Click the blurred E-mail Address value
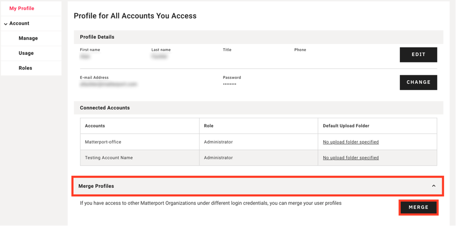 pyautogui.click(x=108, y=84)
